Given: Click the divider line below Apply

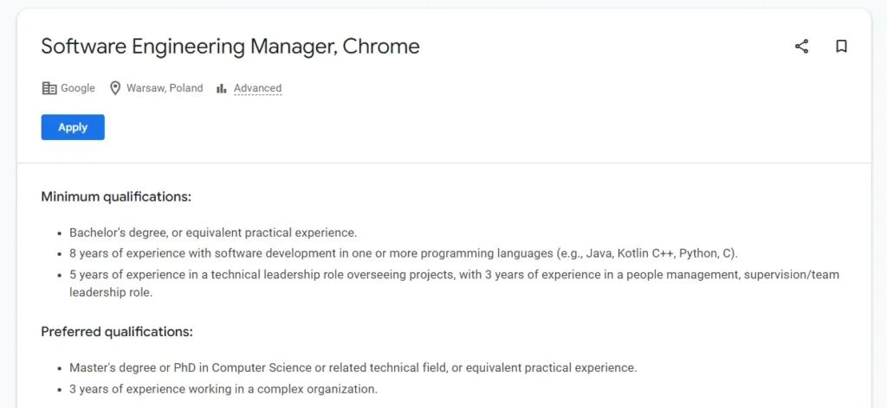Looking at the screenshot, I should pyautogui.click(x=443, y=163).
